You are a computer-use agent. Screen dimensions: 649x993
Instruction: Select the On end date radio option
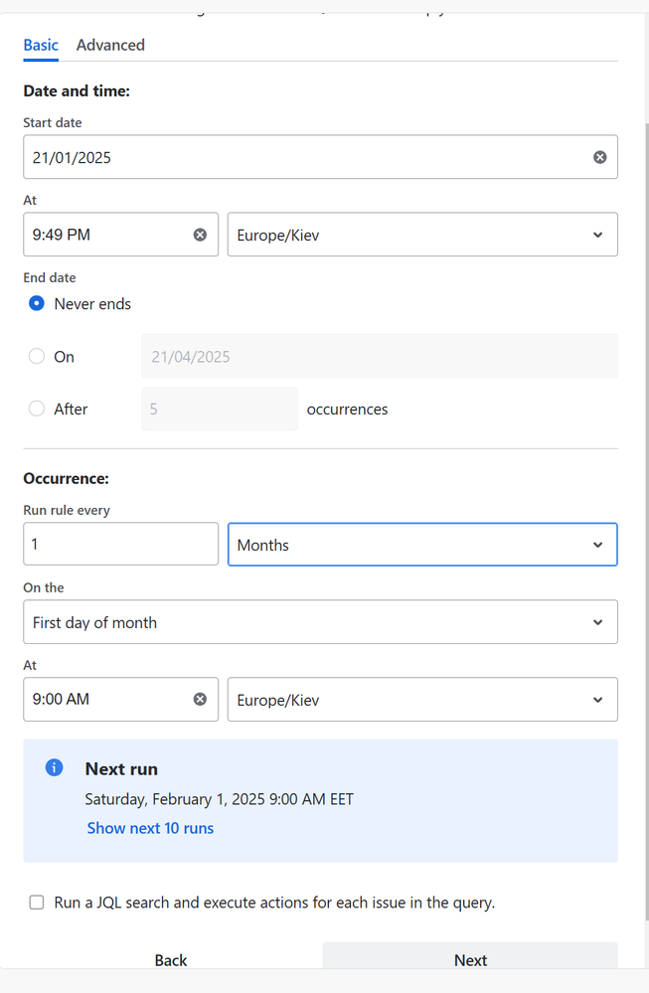tap(37, 357)
